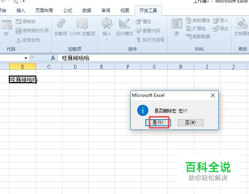Expand the 插入 controls dropdown arrow

click(107, 40)
